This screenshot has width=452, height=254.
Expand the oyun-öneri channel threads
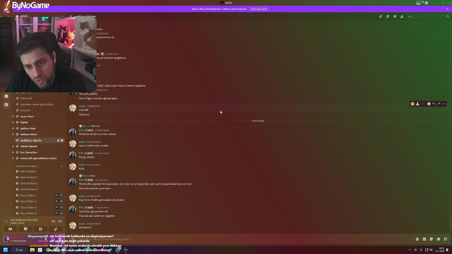[x=13, y=116]
